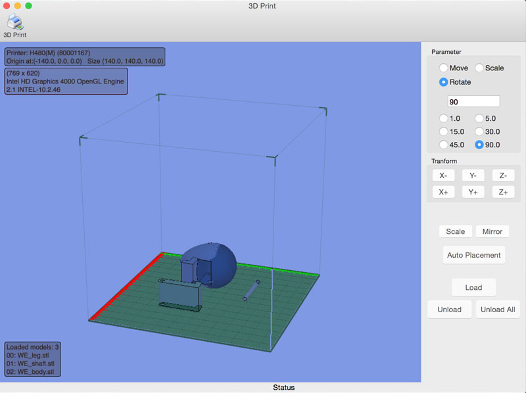This screenshot has height=393, width=526.
Task: Choose the 15.0 increment option
Action: click(x=443, y=131)
